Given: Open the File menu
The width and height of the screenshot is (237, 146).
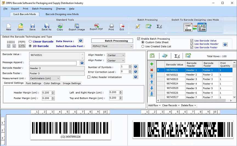Looking at the screenshot, I should [x=5, y=9].
